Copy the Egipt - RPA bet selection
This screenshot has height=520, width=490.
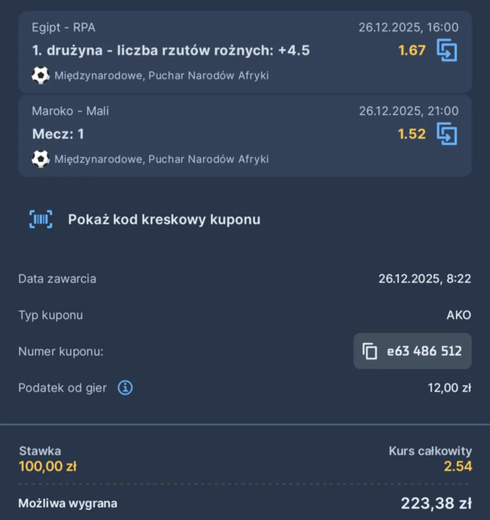447,50
